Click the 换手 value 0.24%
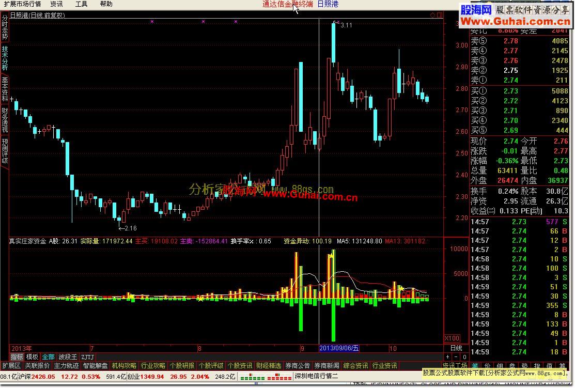This screenshot has width=575, height=388. [x=508, y=191]
